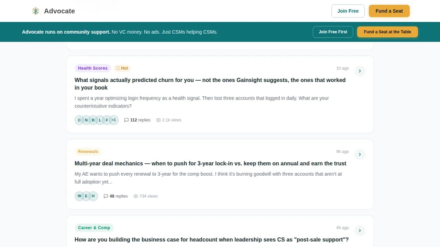
Task: Open the Career & Comp category
Action: pyautogui.click(x=94, y=227)
